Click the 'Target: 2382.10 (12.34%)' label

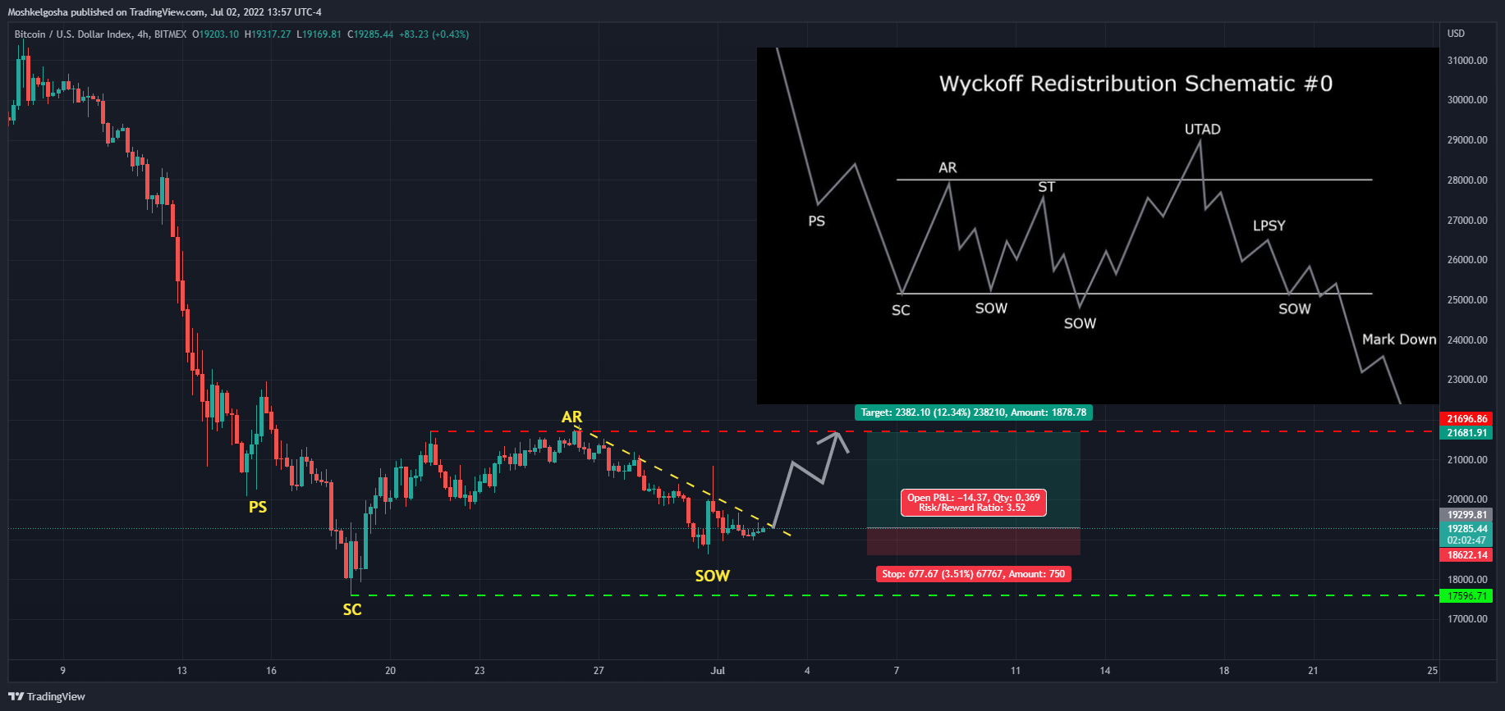coord(973,412)
